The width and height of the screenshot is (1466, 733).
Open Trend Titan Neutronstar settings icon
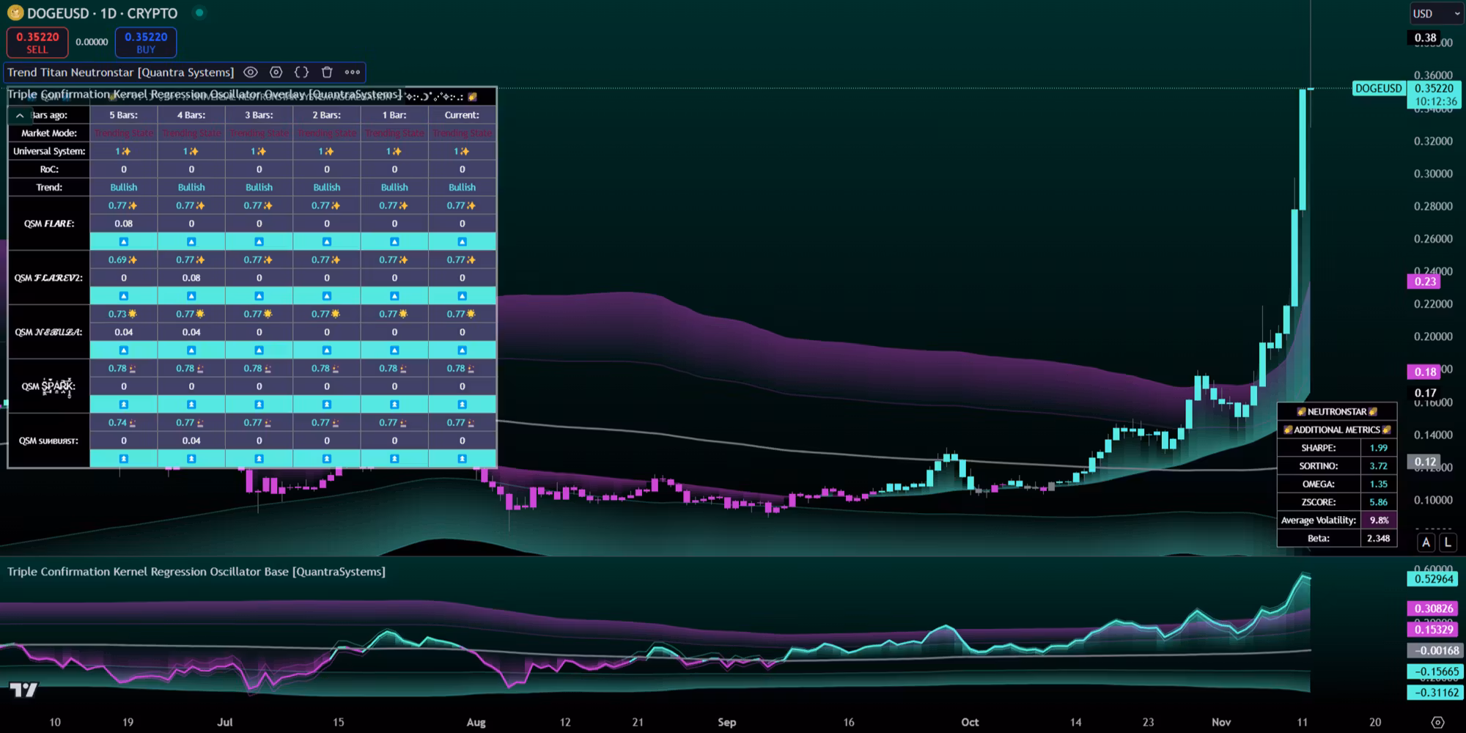point(276,72)
